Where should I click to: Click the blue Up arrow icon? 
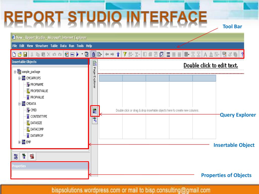click(118, 54)
